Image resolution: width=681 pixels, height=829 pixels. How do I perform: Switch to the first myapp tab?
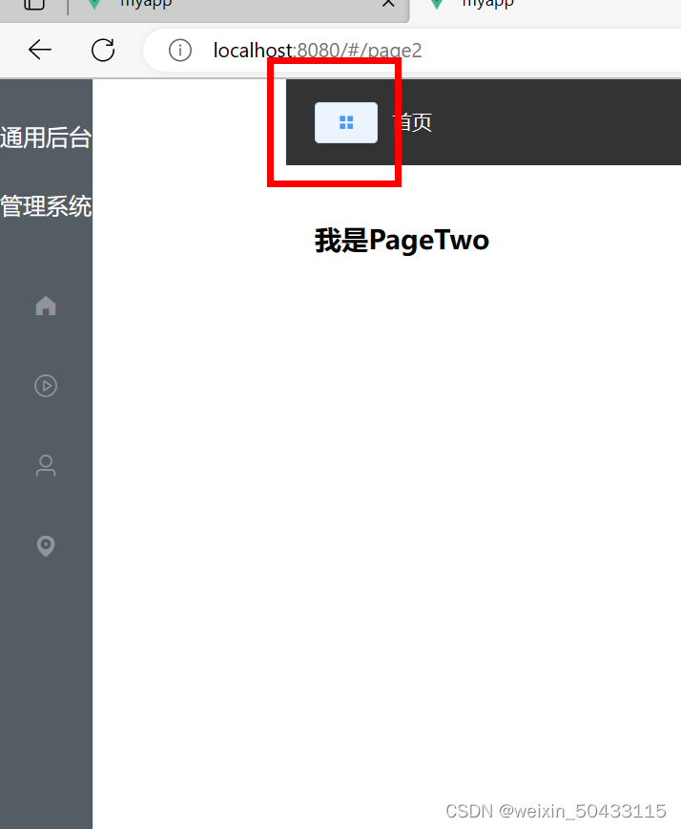pos(238,8)
